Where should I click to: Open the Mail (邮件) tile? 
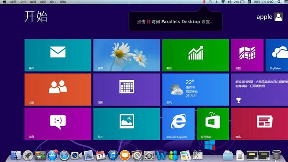coord(58,55)
